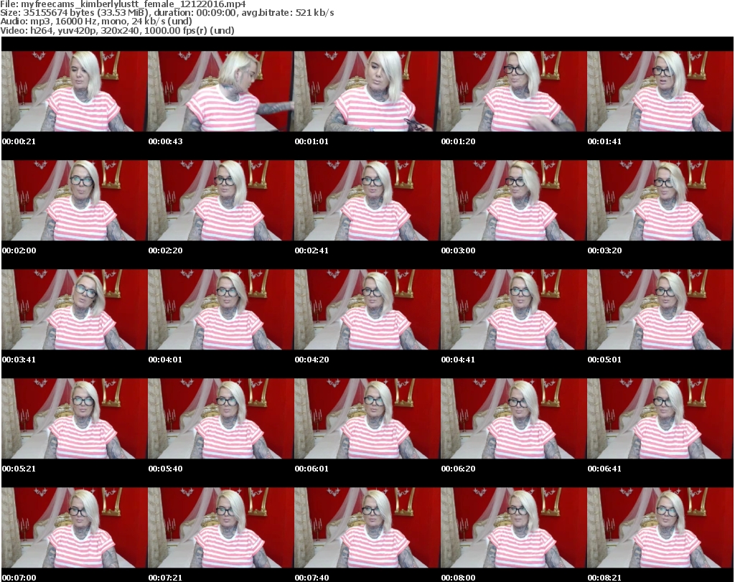Open the thumbnail frame at 00:03:41
This screenshot has width=735, height=582.
(74, 310)
